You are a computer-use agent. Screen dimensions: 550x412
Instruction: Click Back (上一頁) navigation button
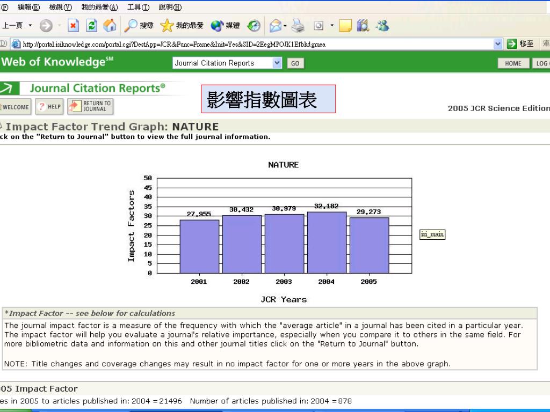12,25
